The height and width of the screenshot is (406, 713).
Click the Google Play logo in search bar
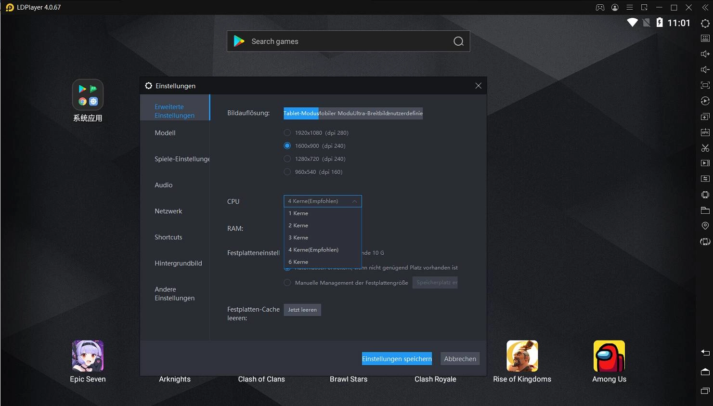click(x=239, y=41)
